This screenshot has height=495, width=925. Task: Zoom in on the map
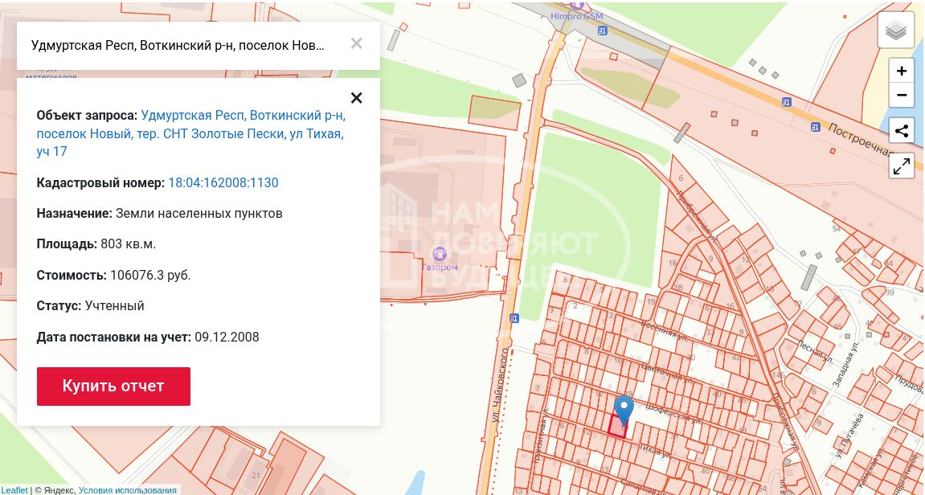click(x=901, y=72)
